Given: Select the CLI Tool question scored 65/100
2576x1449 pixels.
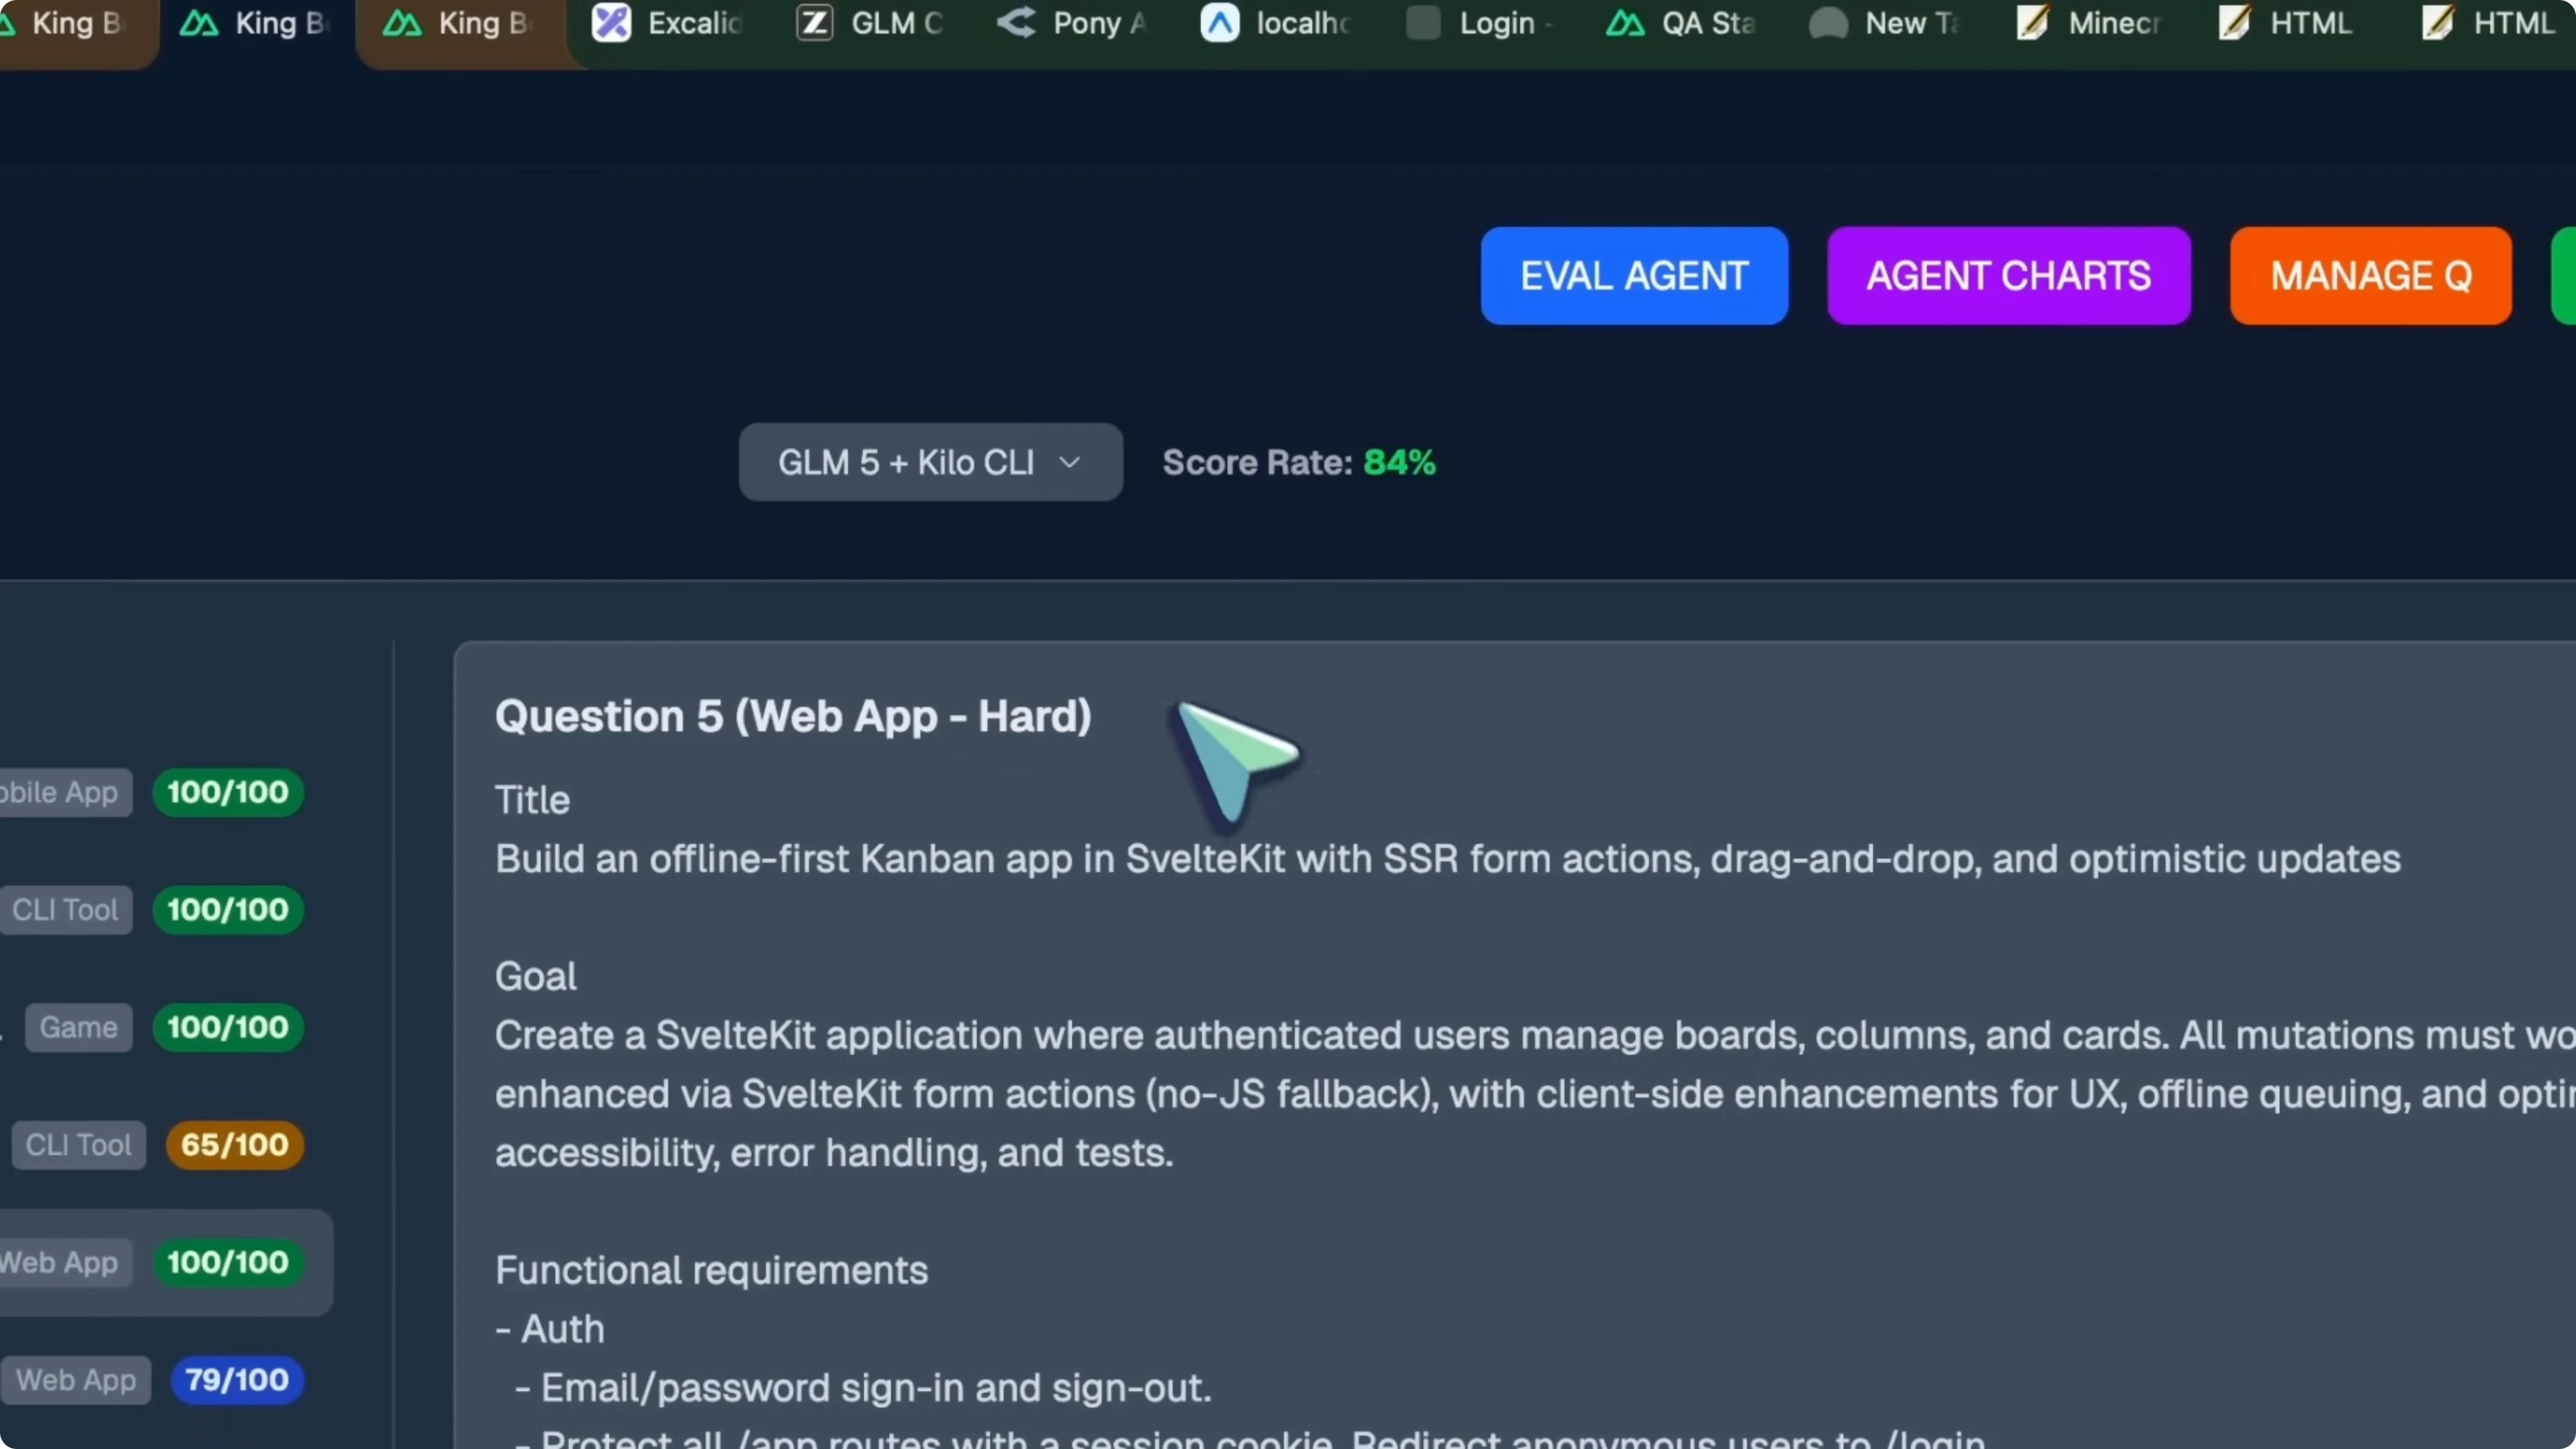Looking at the screenshot, I should pyautogui.click(x=150, y=1145).
